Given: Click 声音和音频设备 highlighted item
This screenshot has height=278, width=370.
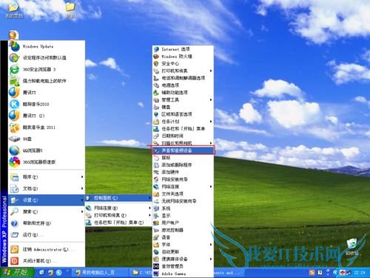Looking at the screenshot, I should [x=183, y=150].
